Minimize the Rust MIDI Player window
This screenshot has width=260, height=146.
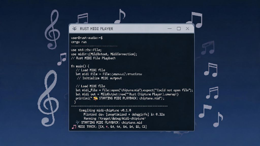(169, 29)
